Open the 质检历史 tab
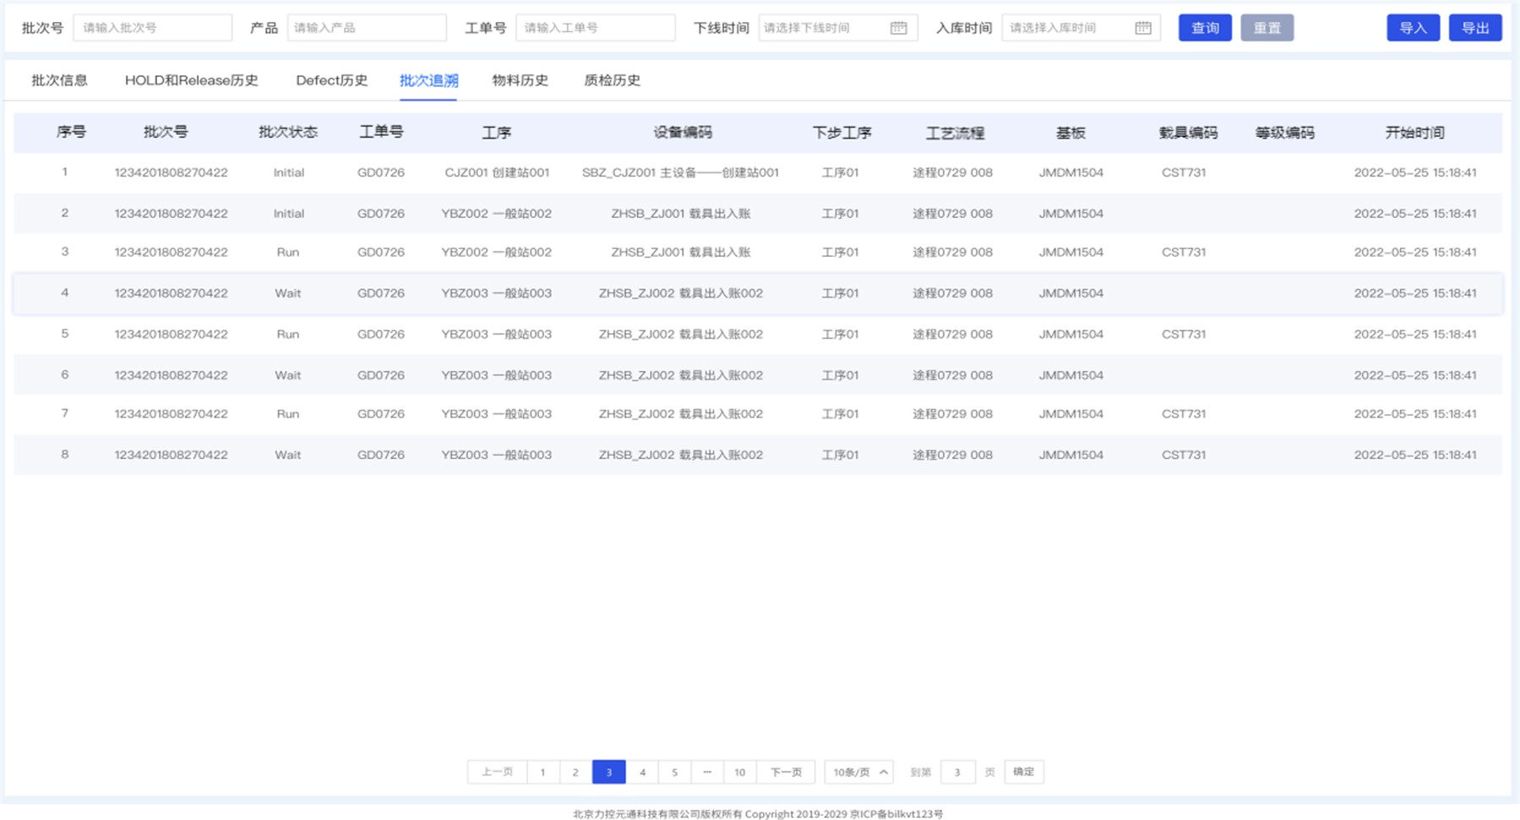The height and width of the screenshot is (820, 1520). (612, 80)
